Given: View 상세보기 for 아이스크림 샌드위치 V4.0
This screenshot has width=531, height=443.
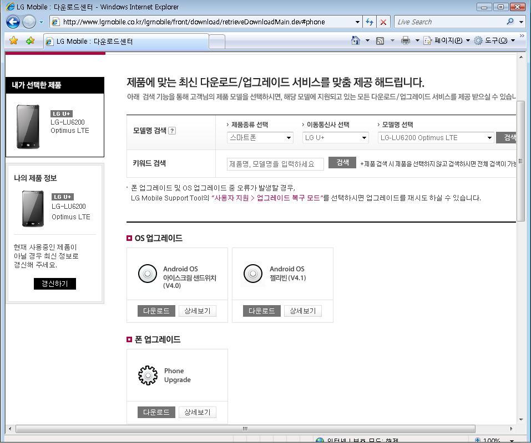Looking at the screenshot, I should pos(197,311).
